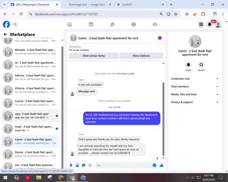228x182 pixels.
Task: Bookmark this page with the star icon
Action: coord(176,14)
